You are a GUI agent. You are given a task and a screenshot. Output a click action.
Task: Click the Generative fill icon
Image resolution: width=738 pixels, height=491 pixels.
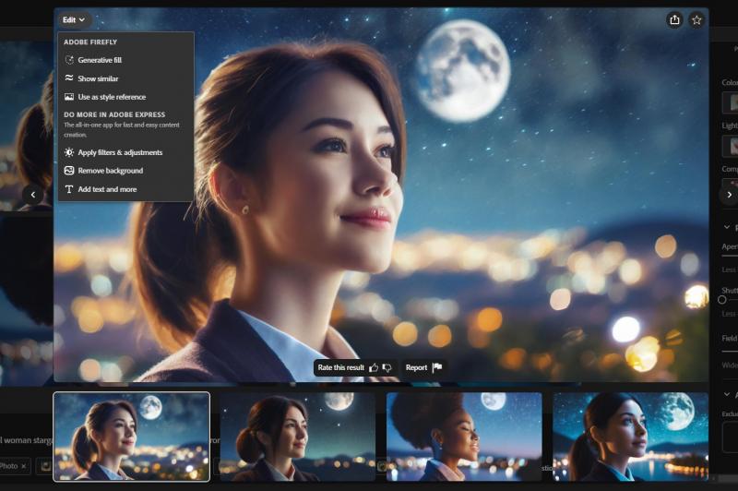[69, 60]
